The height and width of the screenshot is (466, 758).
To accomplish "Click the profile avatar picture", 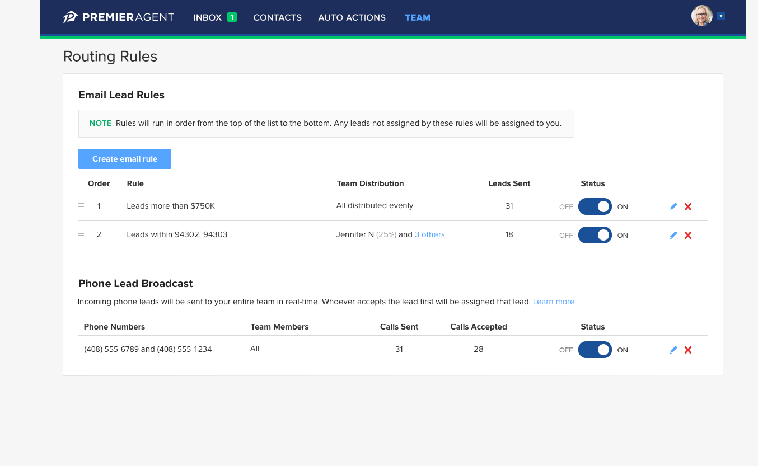I will point(701,16).
